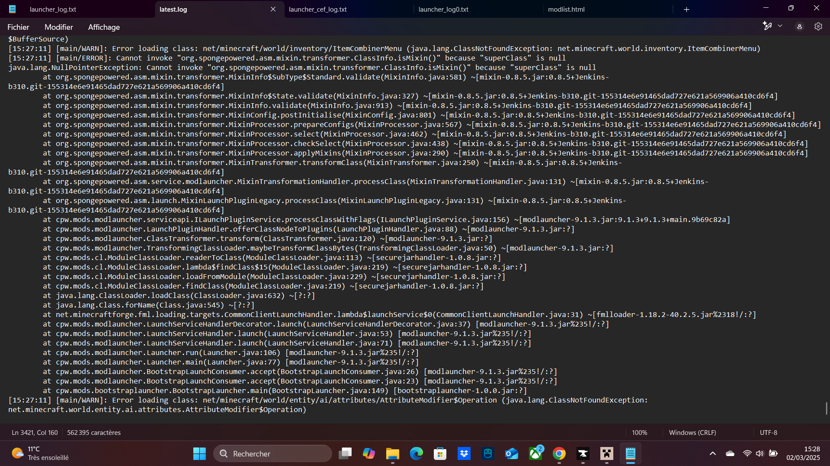Screen dimensions: 830x466
Task: Click the battery status tray icon
Action: click(x=773, y=453)
